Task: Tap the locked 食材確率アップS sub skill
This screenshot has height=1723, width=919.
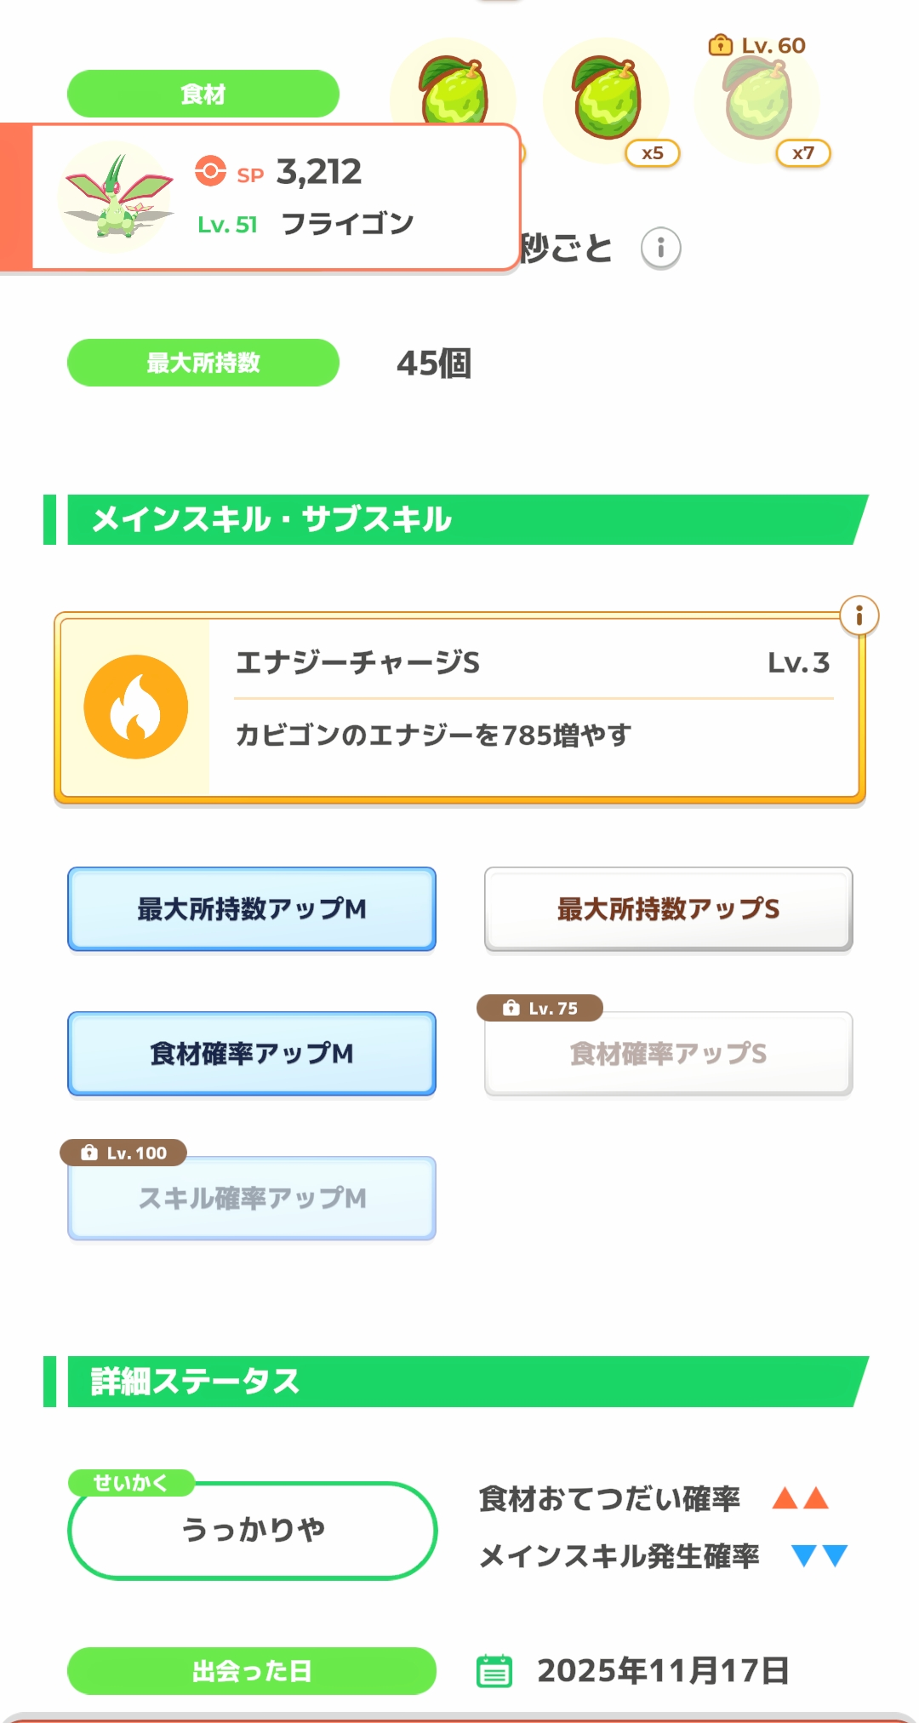Action: (x=668, y=1054)
